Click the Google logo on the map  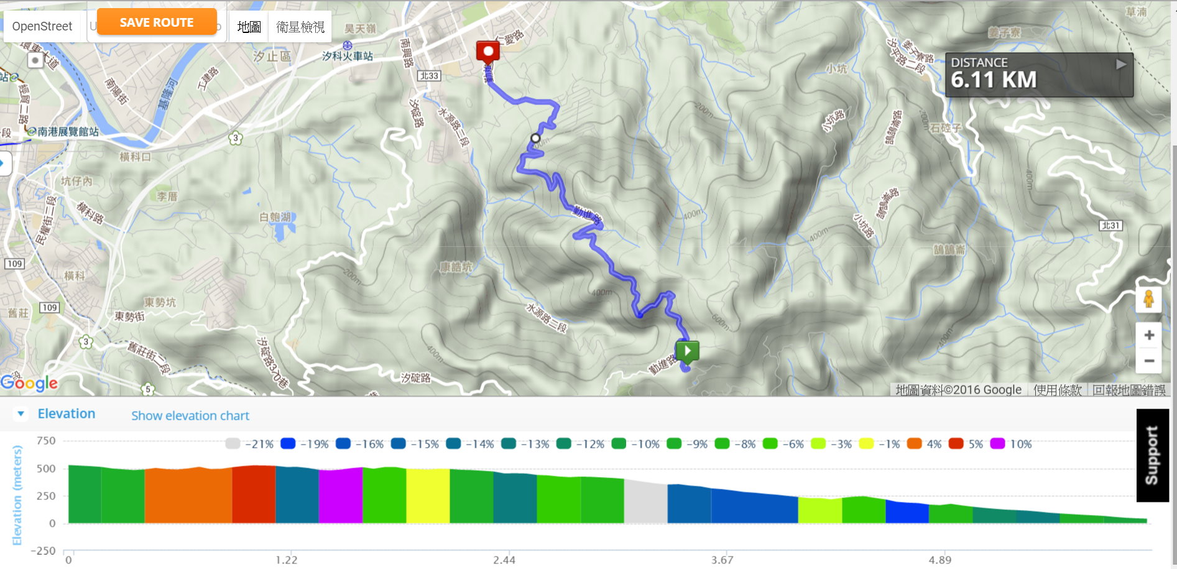coord(29,382)
